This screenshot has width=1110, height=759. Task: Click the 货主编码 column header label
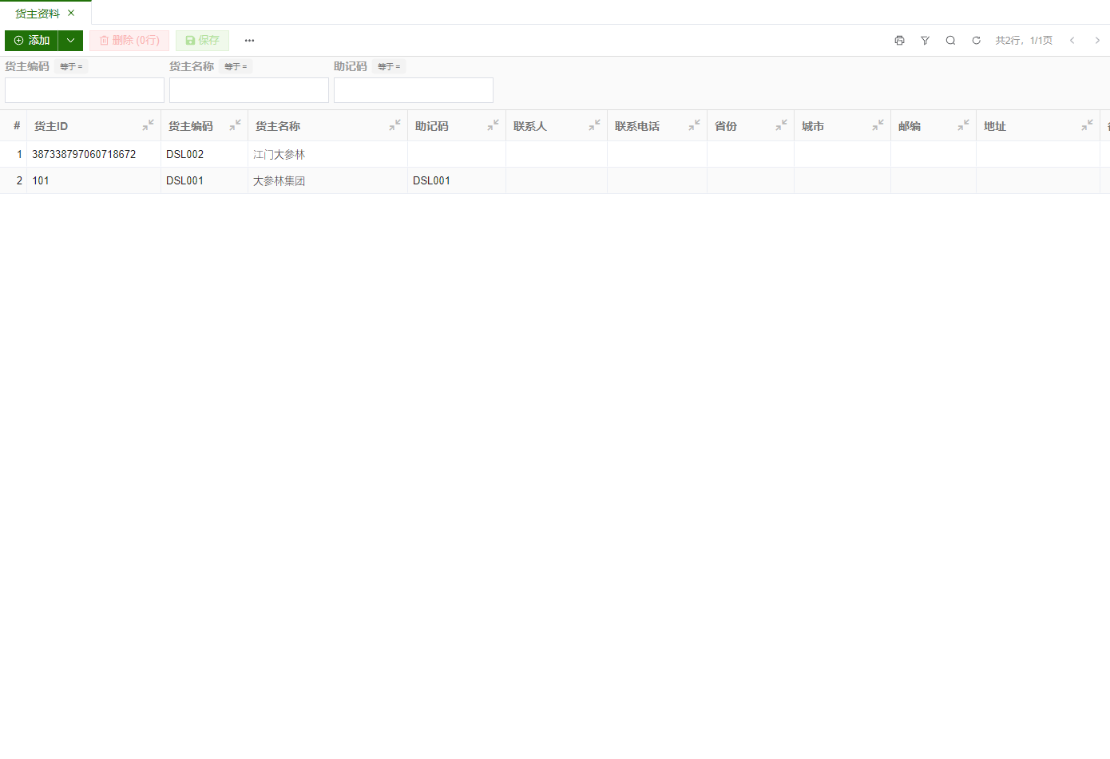pyautogui.click(x=191, y=126)
